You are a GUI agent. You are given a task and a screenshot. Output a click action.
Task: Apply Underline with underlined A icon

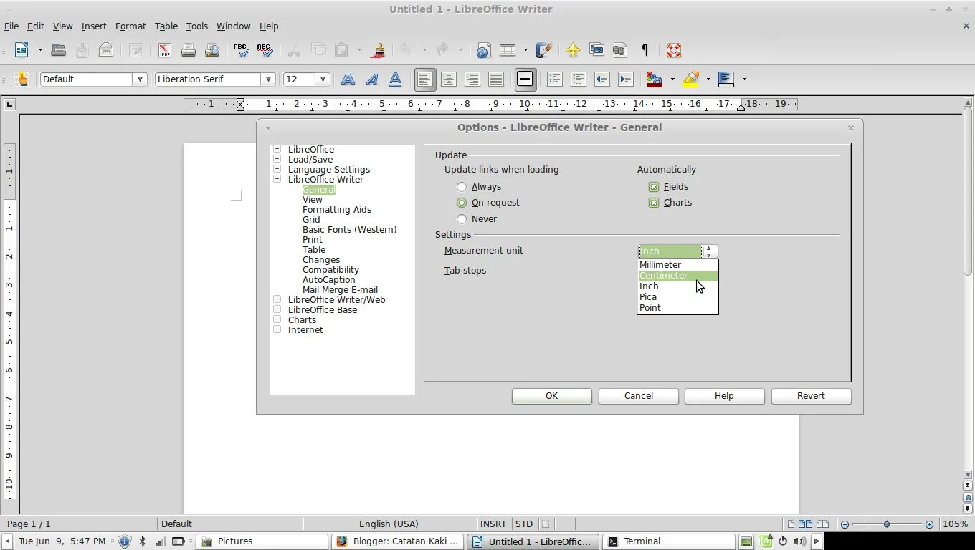point(395,79)
